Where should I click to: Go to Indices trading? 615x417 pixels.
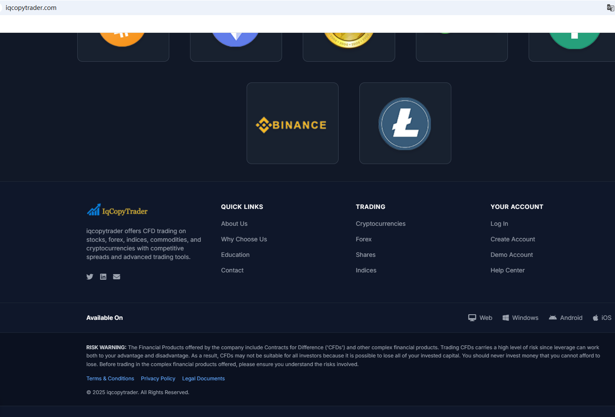[x=366, y=270]
